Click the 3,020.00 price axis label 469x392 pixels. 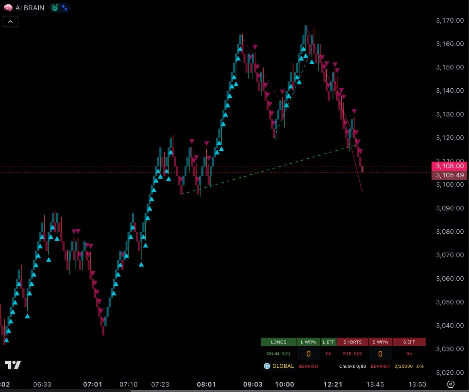449,372
